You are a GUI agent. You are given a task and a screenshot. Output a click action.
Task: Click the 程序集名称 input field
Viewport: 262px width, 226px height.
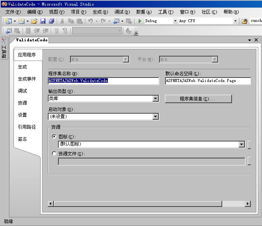click(x=103, y=81)
